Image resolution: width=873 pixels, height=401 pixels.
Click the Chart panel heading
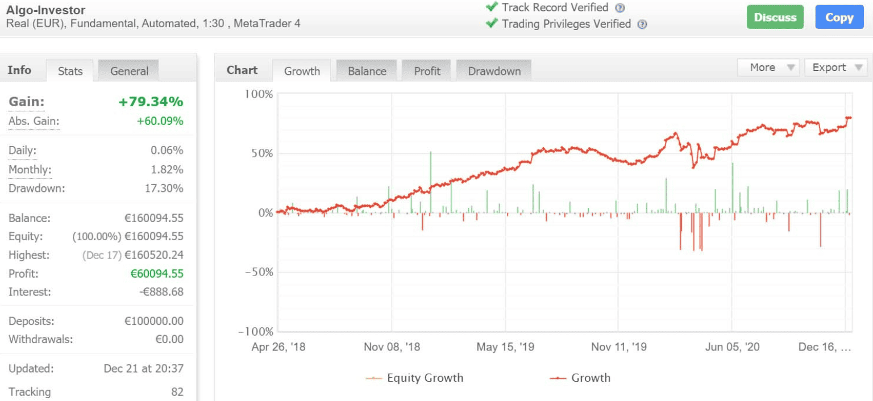point(242,70)
